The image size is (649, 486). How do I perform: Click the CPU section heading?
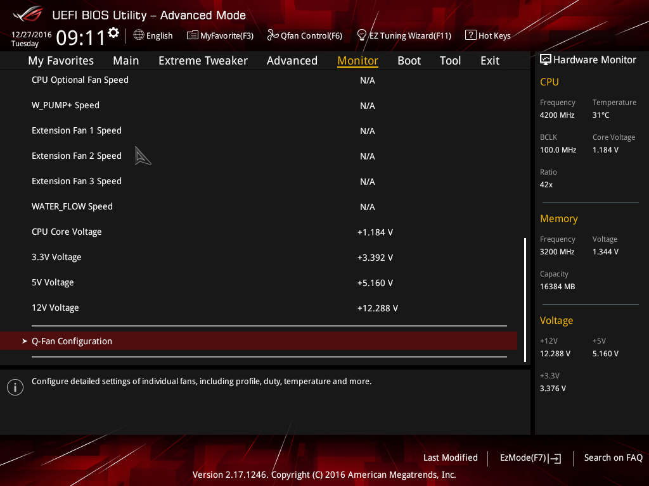549,82
